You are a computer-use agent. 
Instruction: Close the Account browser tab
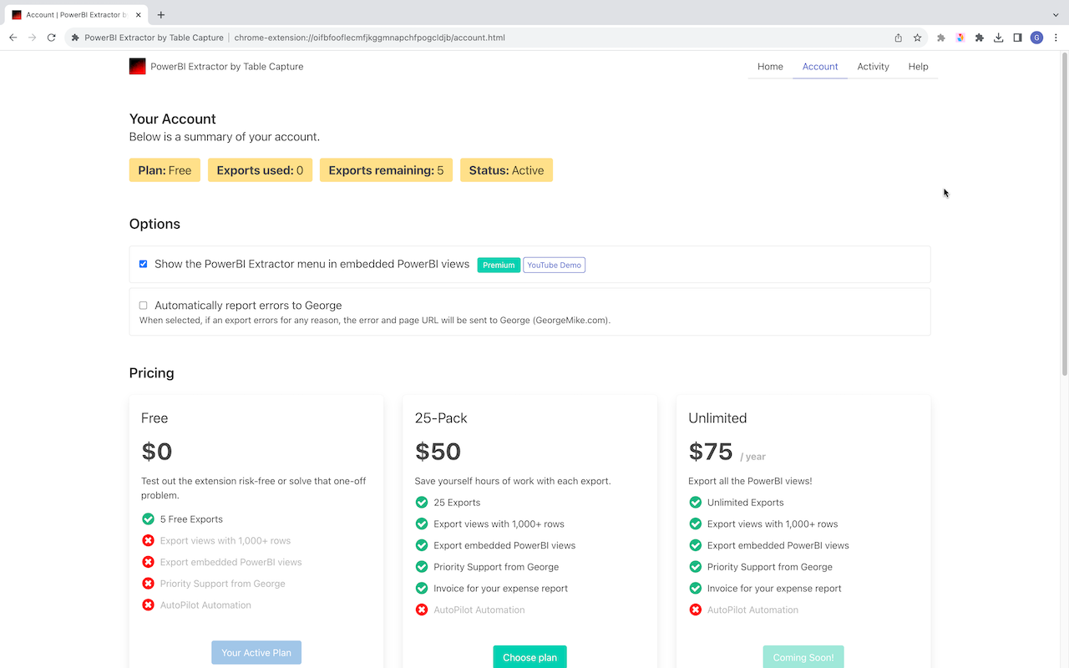click(137, 14)
